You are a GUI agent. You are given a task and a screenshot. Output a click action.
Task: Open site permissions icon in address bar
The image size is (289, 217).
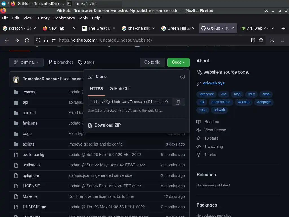pos(54,40)
